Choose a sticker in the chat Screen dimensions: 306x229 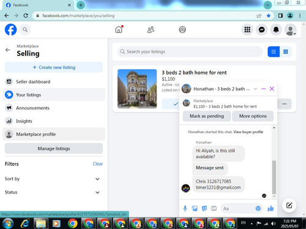[204, 208]
